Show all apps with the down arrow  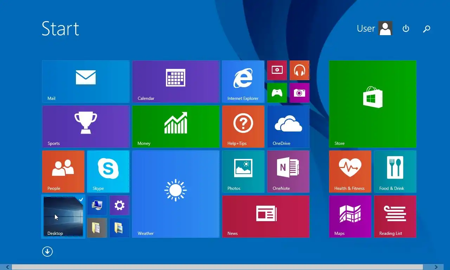tap(47, 251)
